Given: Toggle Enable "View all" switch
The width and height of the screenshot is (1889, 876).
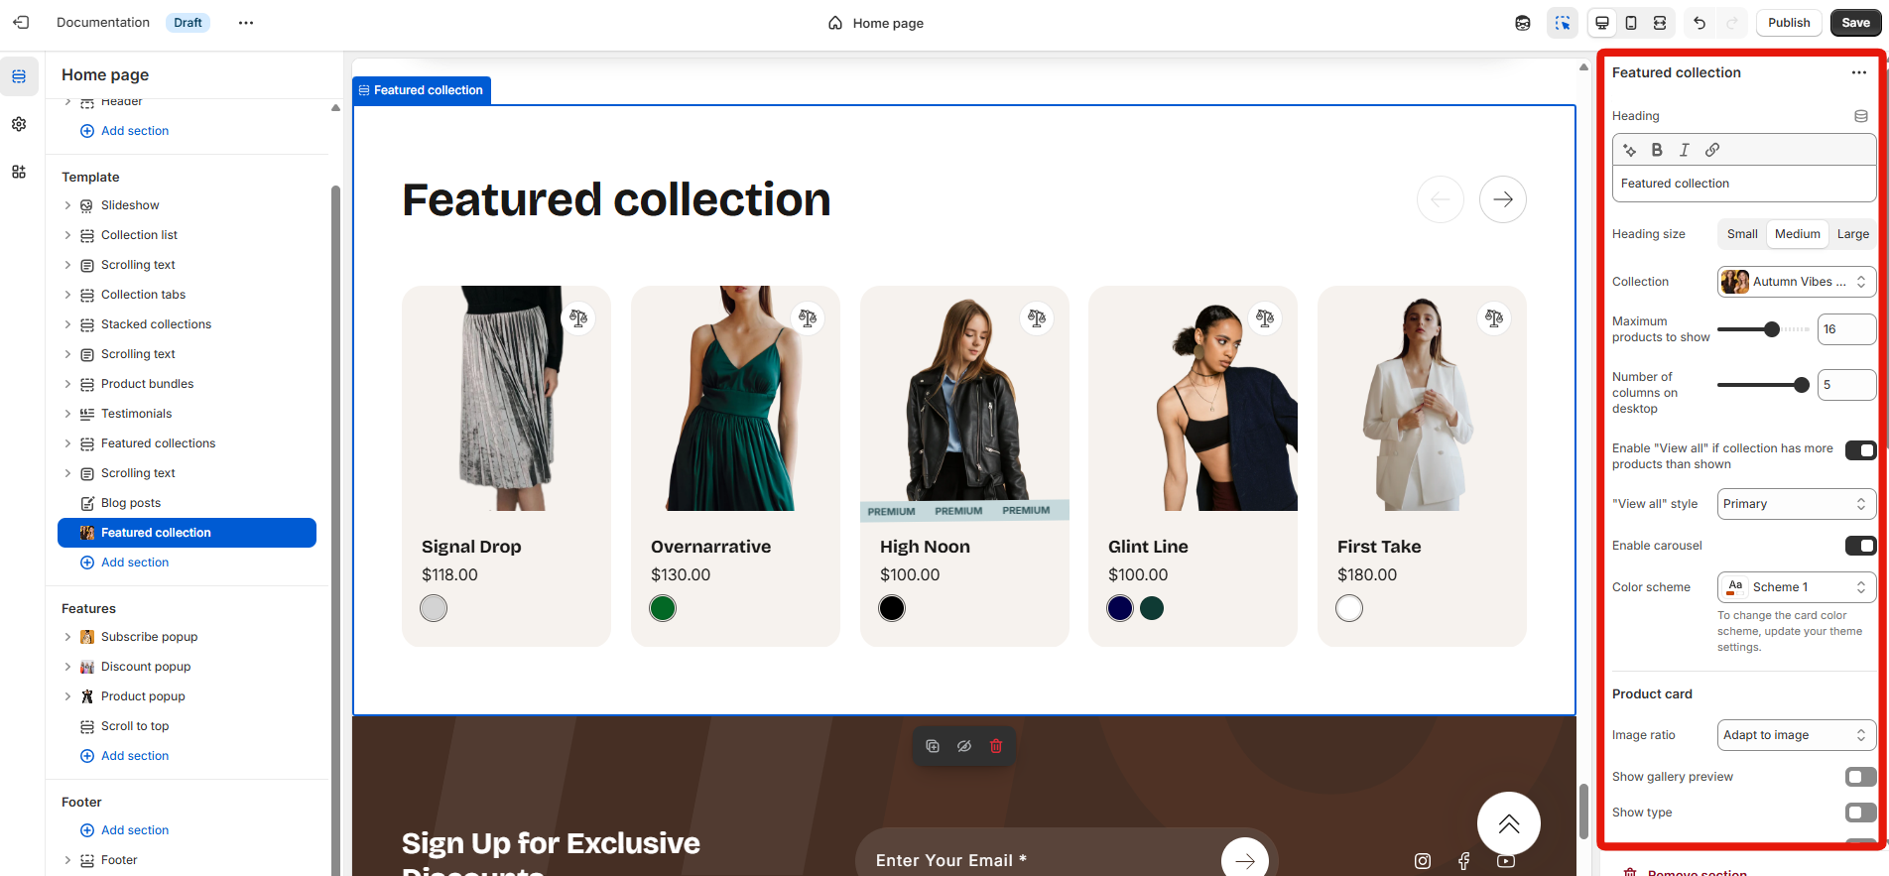Looking at the screenshot, I should 1860,450.
